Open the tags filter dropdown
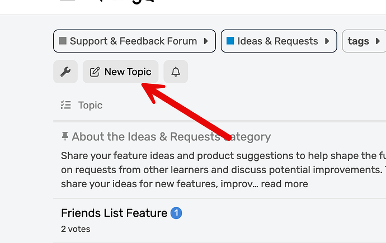 [363, 41]
